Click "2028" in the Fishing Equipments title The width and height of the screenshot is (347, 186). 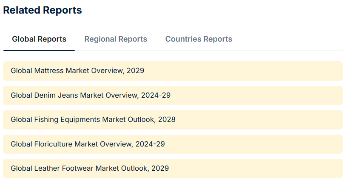[x=167, y=120]
